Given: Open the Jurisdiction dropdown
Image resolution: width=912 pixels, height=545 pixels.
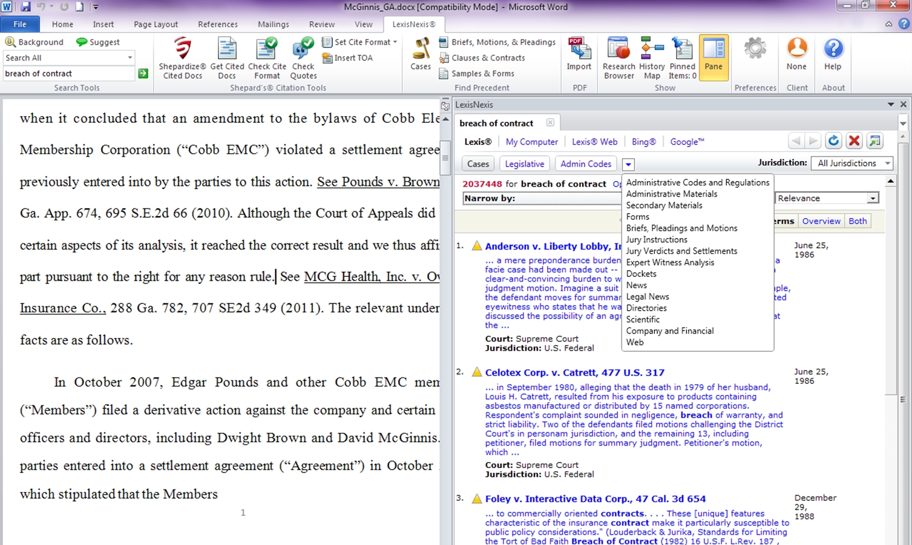Looking at the screenshot, I should click(853, 163).
